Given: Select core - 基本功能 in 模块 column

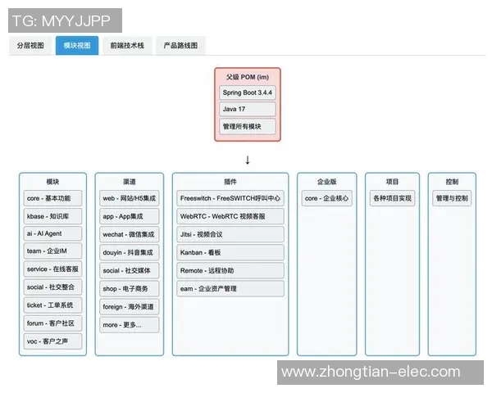Looking at the screenshot, I should 52,198.
